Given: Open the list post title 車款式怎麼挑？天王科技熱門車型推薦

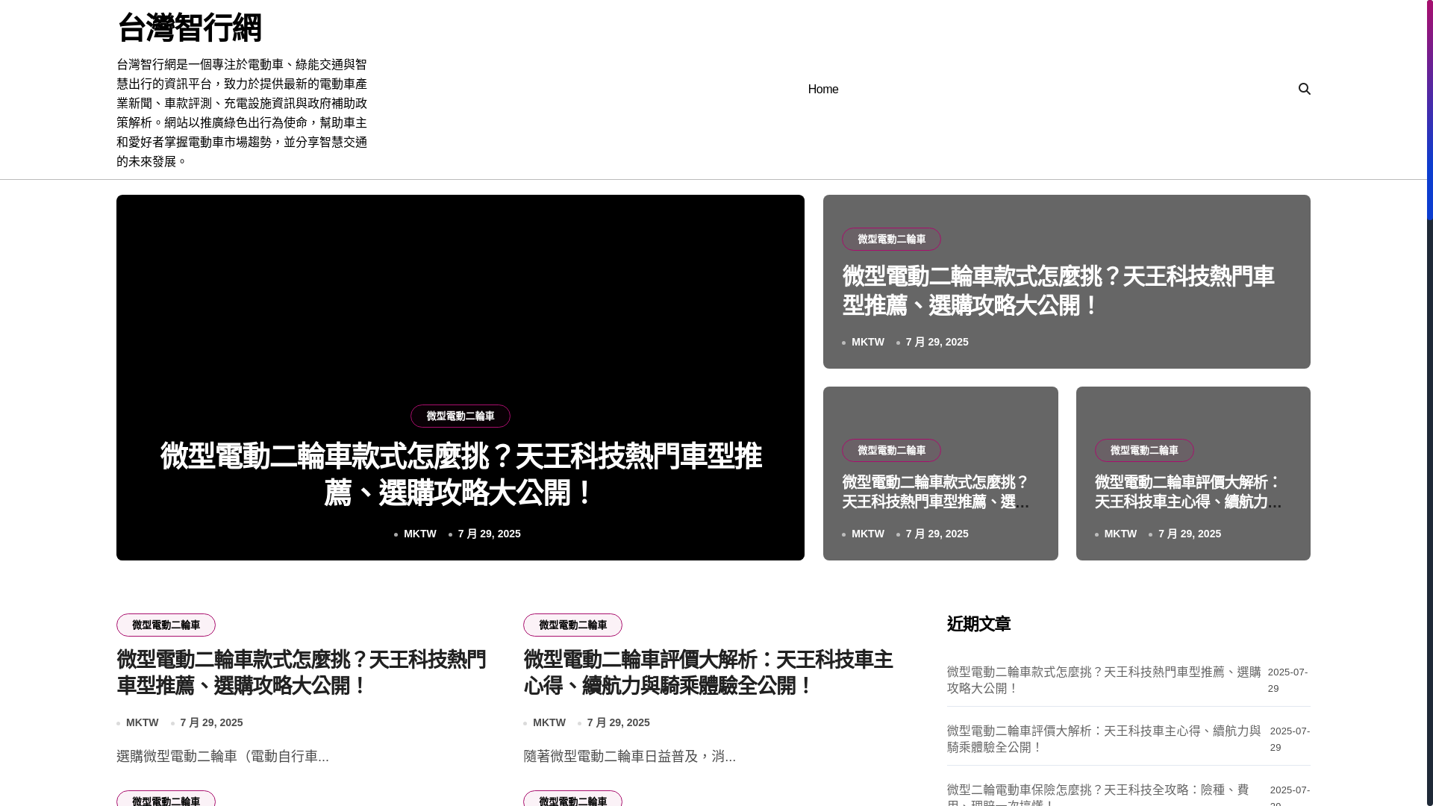Looking at the screenshot, I should pos(302,672).
